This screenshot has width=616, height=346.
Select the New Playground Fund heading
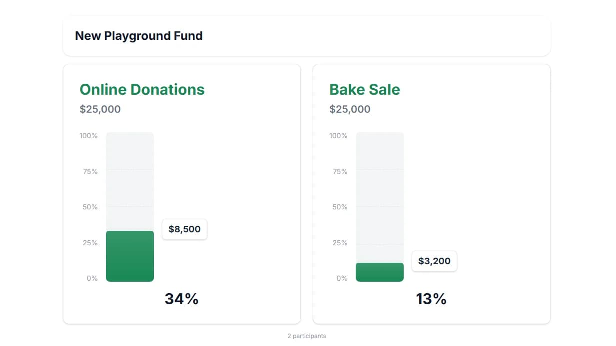138,35
